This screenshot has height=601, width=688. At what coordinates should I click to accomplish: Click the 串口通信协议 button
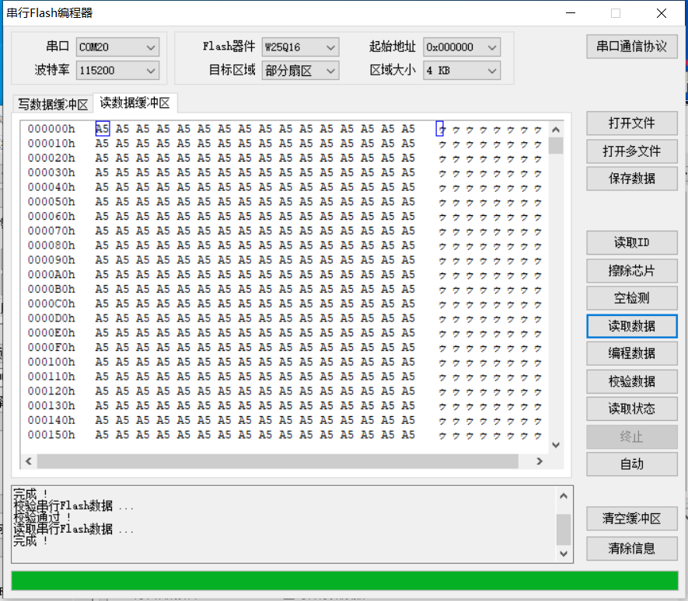tap(632, 47)
